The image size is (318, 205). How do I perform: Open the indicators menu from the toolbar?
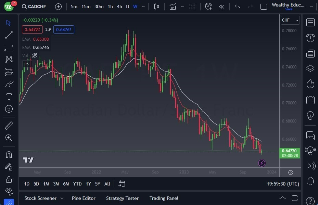[173, 6]
